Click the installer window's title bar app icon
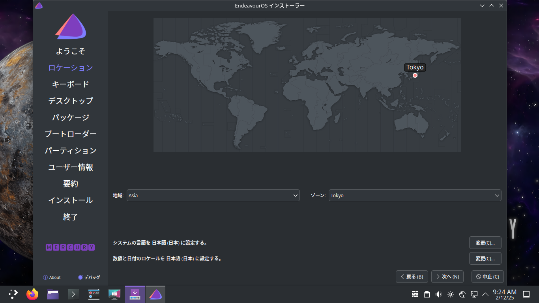539x303 pixels. click(39, 6)
